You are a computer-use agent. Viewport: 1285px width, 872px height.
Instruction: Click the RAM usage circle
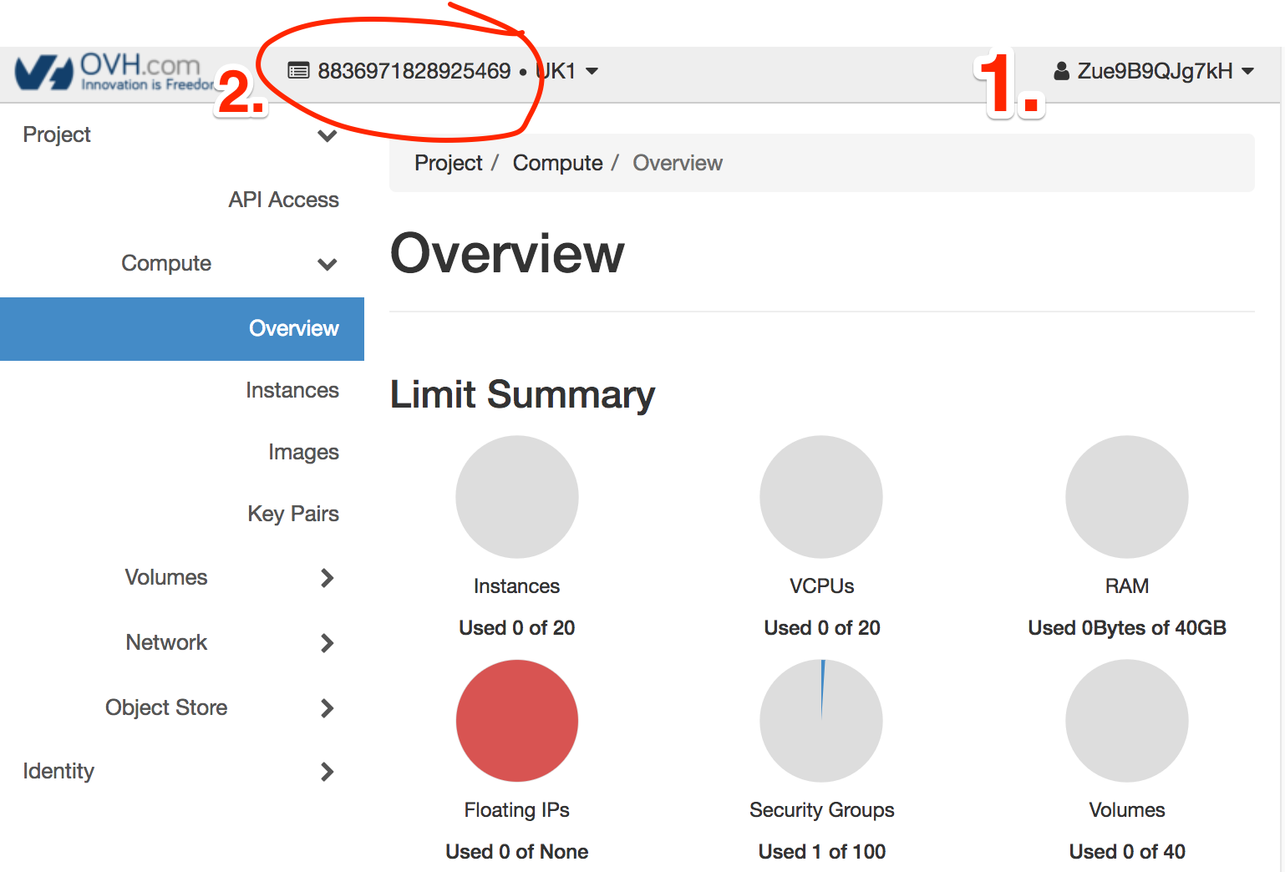coord(1126,496)
